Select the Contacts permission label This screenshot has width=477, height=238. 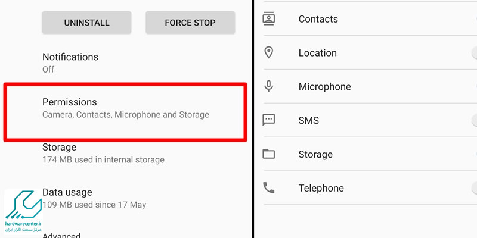pos(318,19)
